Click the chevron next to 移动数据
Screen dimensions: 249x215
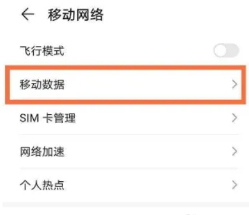coord(234,84)
